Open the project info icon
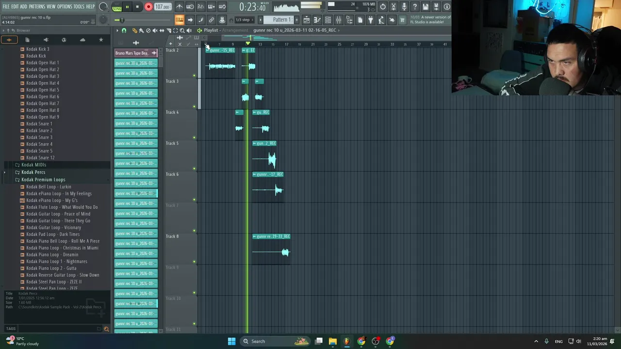This screenshot has width=621, height=349. (x=447, y=7)
